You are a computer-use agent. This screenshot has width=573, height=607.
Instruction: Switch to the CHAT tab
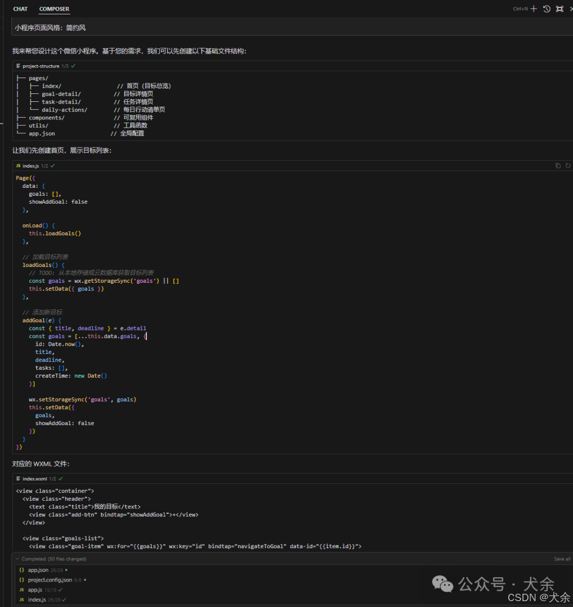20,9
